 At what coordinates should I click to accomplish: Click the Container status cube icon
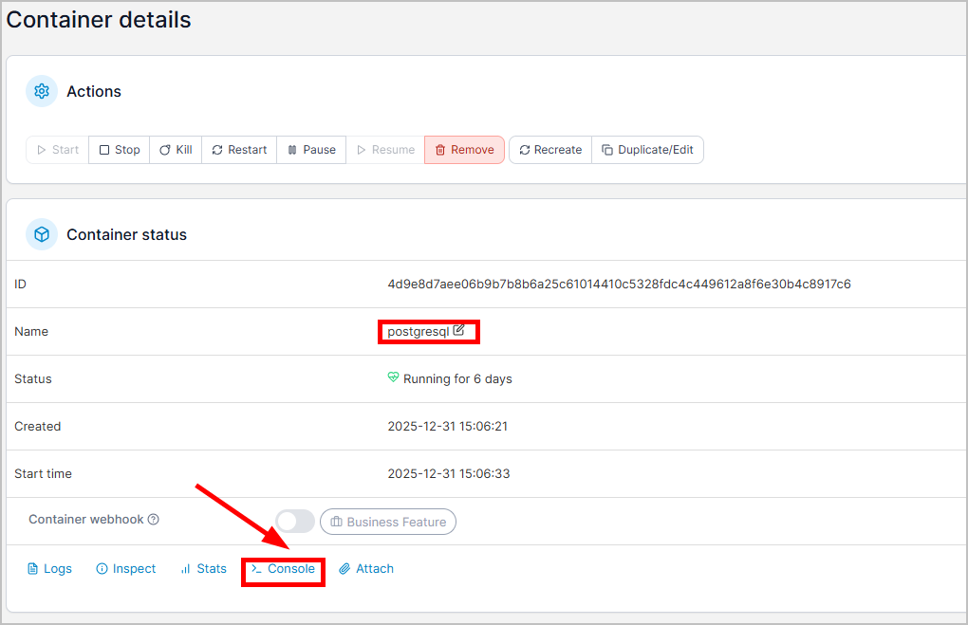point(42,234)
